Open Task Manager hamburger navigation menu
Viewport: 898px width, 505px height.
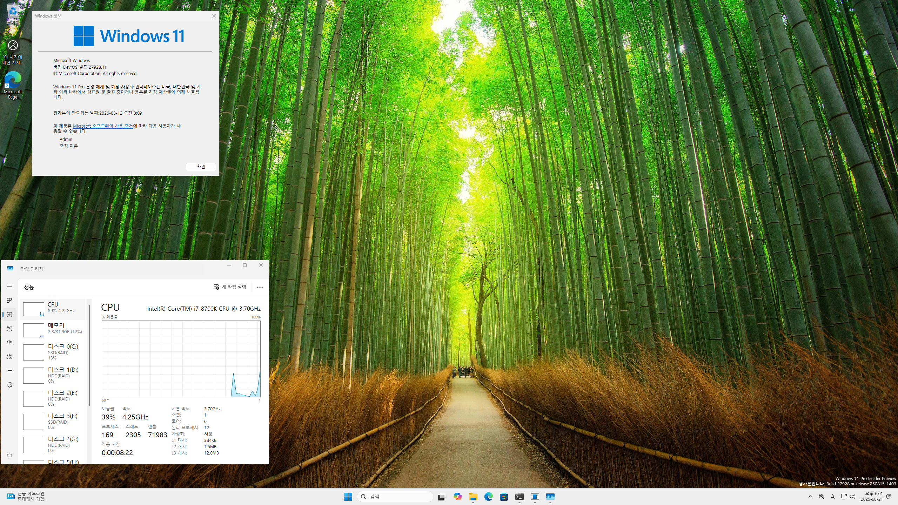pyautogui.click(x=9, y=287)
